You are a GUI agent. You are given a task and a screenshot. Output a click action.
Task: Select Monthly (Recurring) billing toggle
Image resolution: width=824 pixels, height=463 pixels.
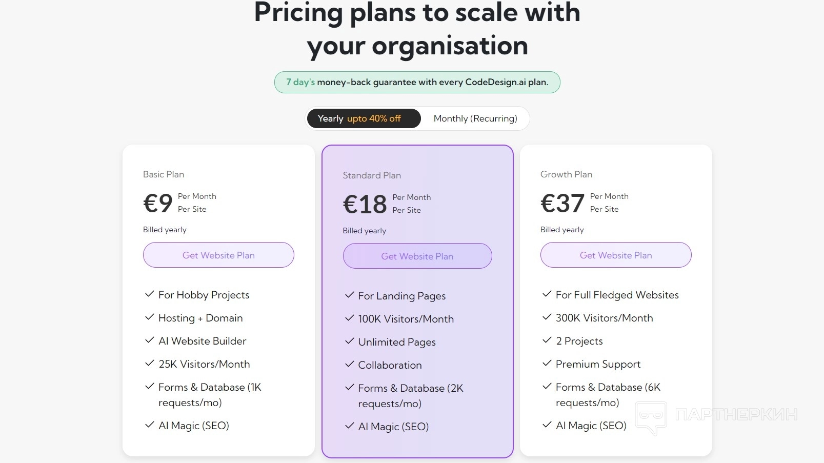pos(475,118)
